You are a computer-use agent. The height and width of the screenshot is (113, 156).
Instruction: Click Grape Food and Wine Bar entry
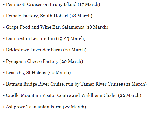pos(56,27)
